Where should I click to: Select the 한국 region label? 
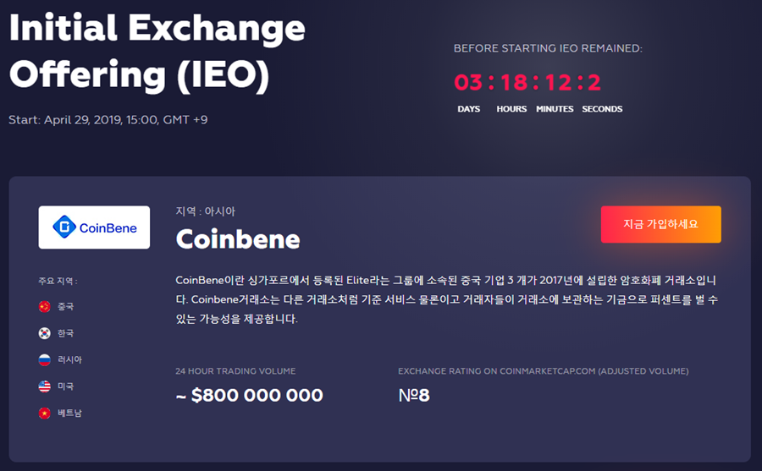[x=65, y=333]
